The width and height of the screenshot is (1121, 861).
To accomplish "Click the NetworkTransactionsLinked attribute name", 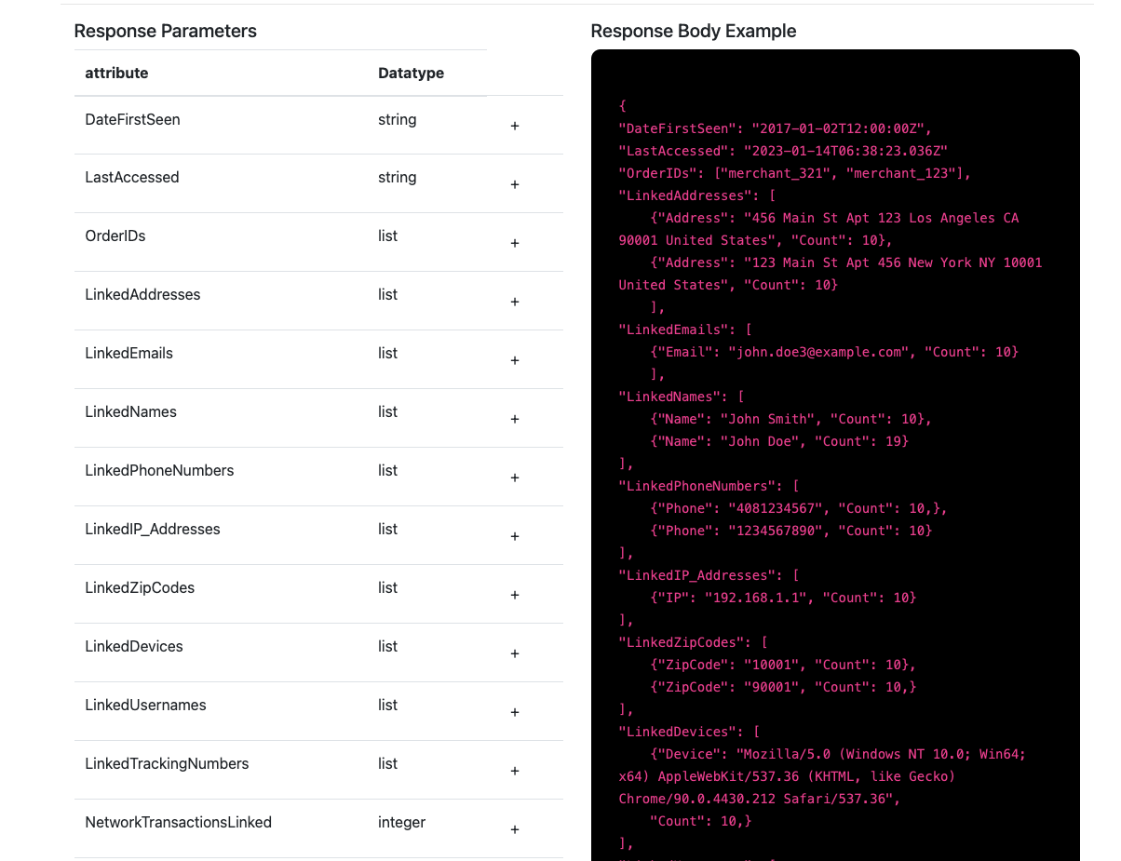I will (179, 822).
